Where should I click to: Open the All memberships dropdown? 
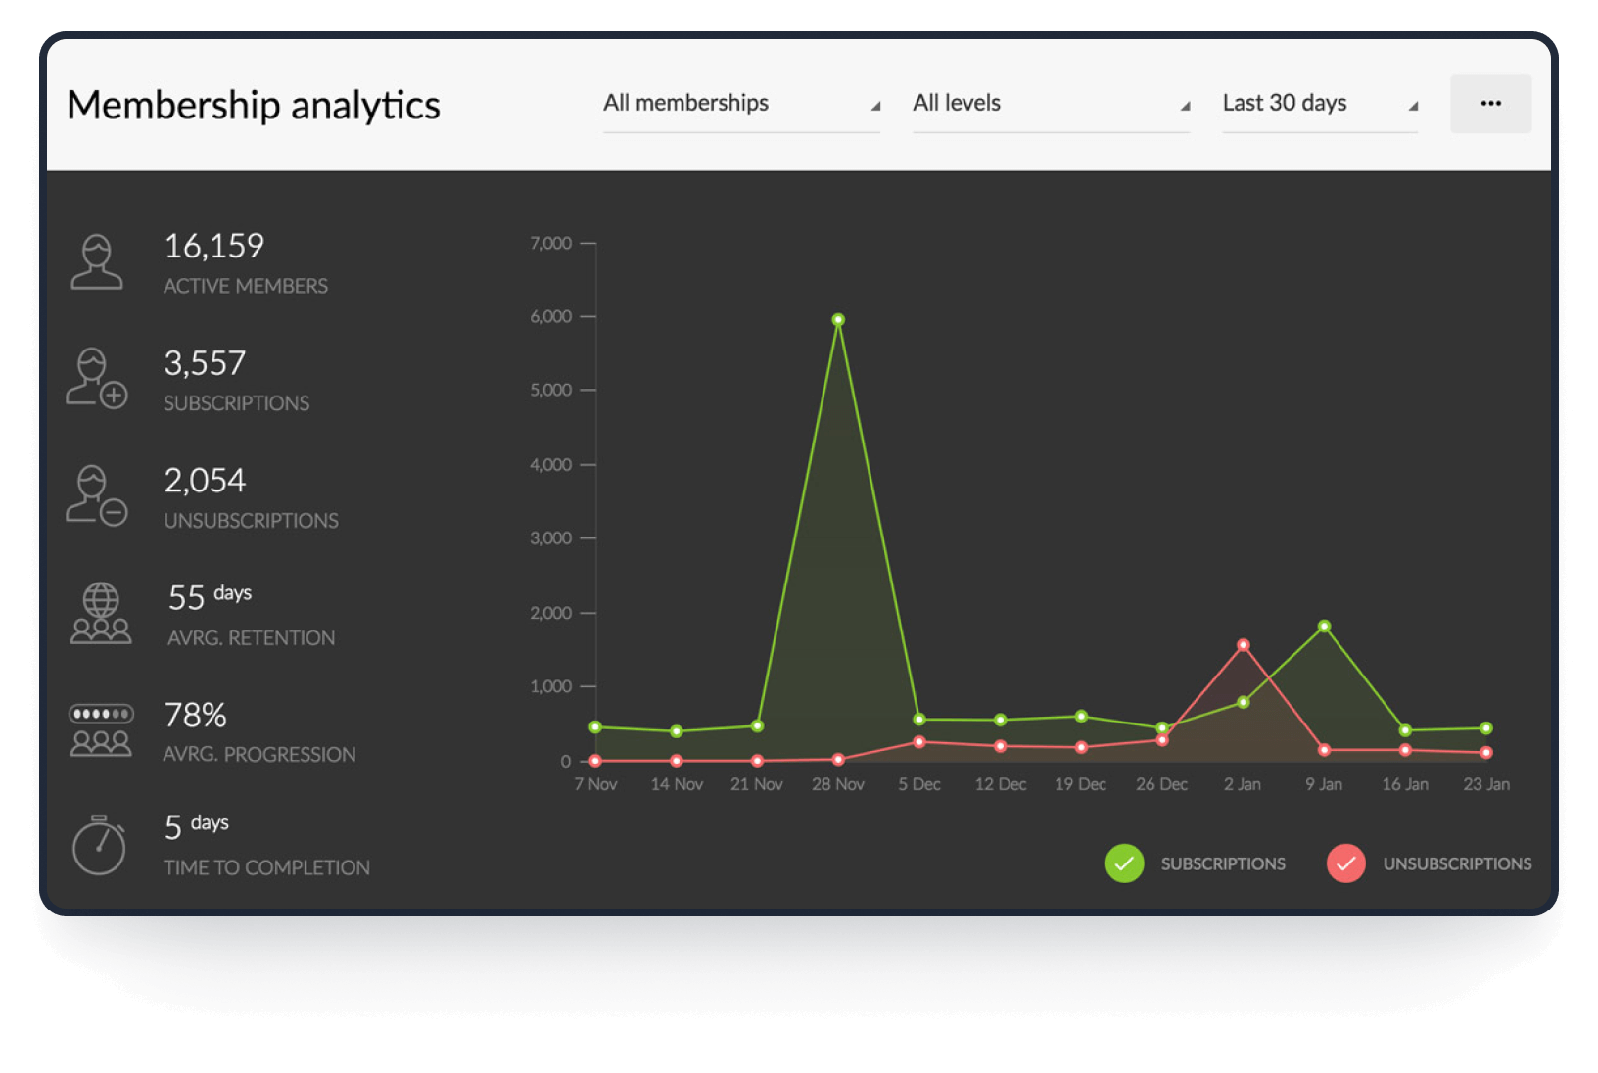click(741, 103)
